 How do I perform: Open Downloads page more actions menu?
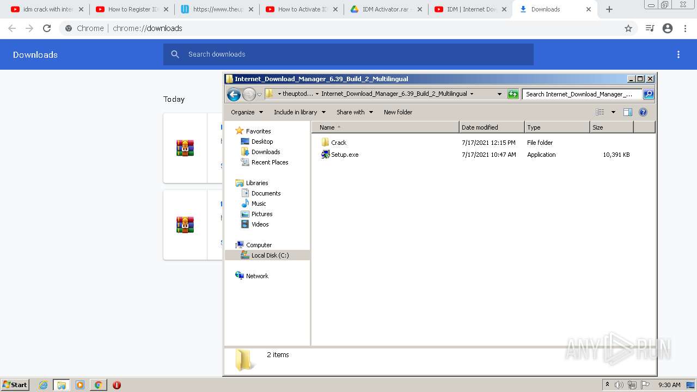(678, 54)
